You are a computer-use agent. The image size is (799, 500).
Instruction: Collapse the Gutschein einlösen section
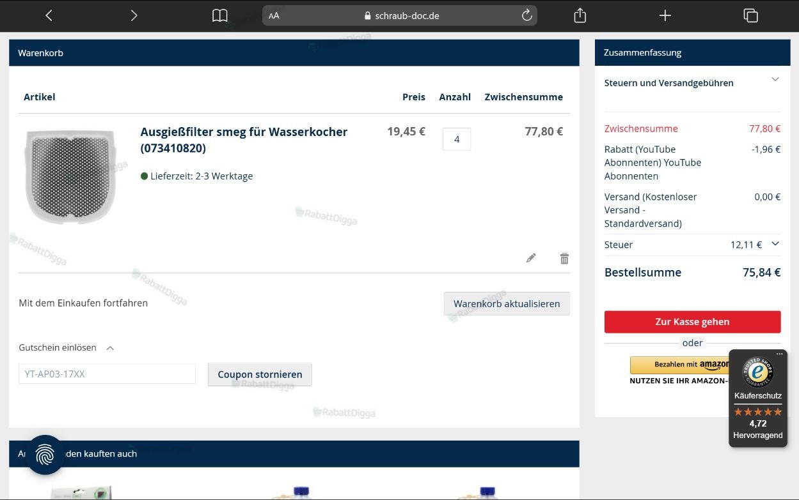coord(67,348)
